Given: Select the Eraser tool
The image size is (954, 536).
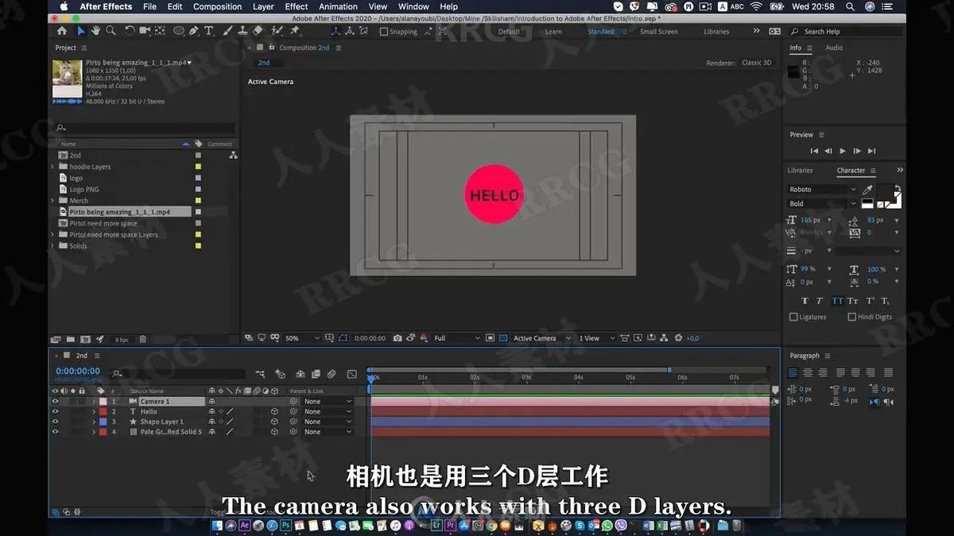Looking at the screenshot, I should point(258,31).
